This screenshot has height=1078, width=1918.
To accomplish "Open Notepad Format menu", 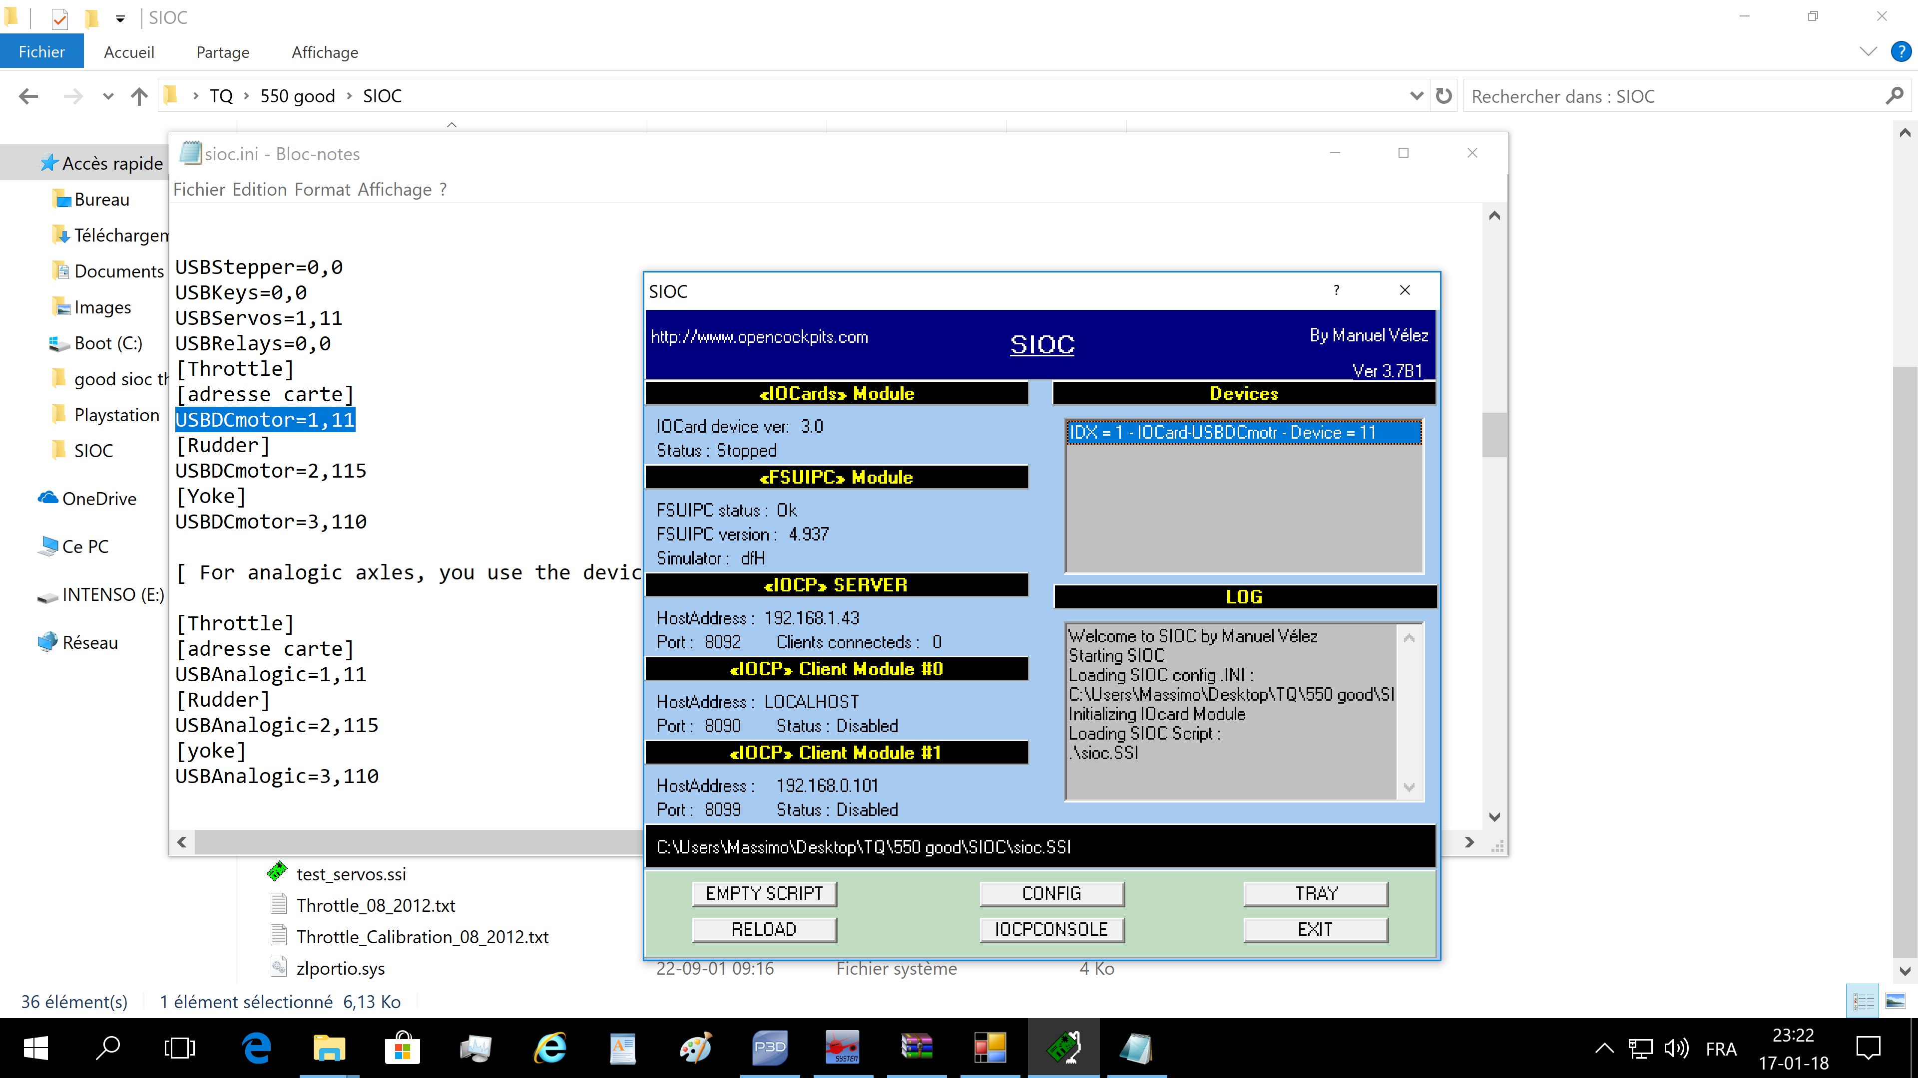I will (322, 190).
